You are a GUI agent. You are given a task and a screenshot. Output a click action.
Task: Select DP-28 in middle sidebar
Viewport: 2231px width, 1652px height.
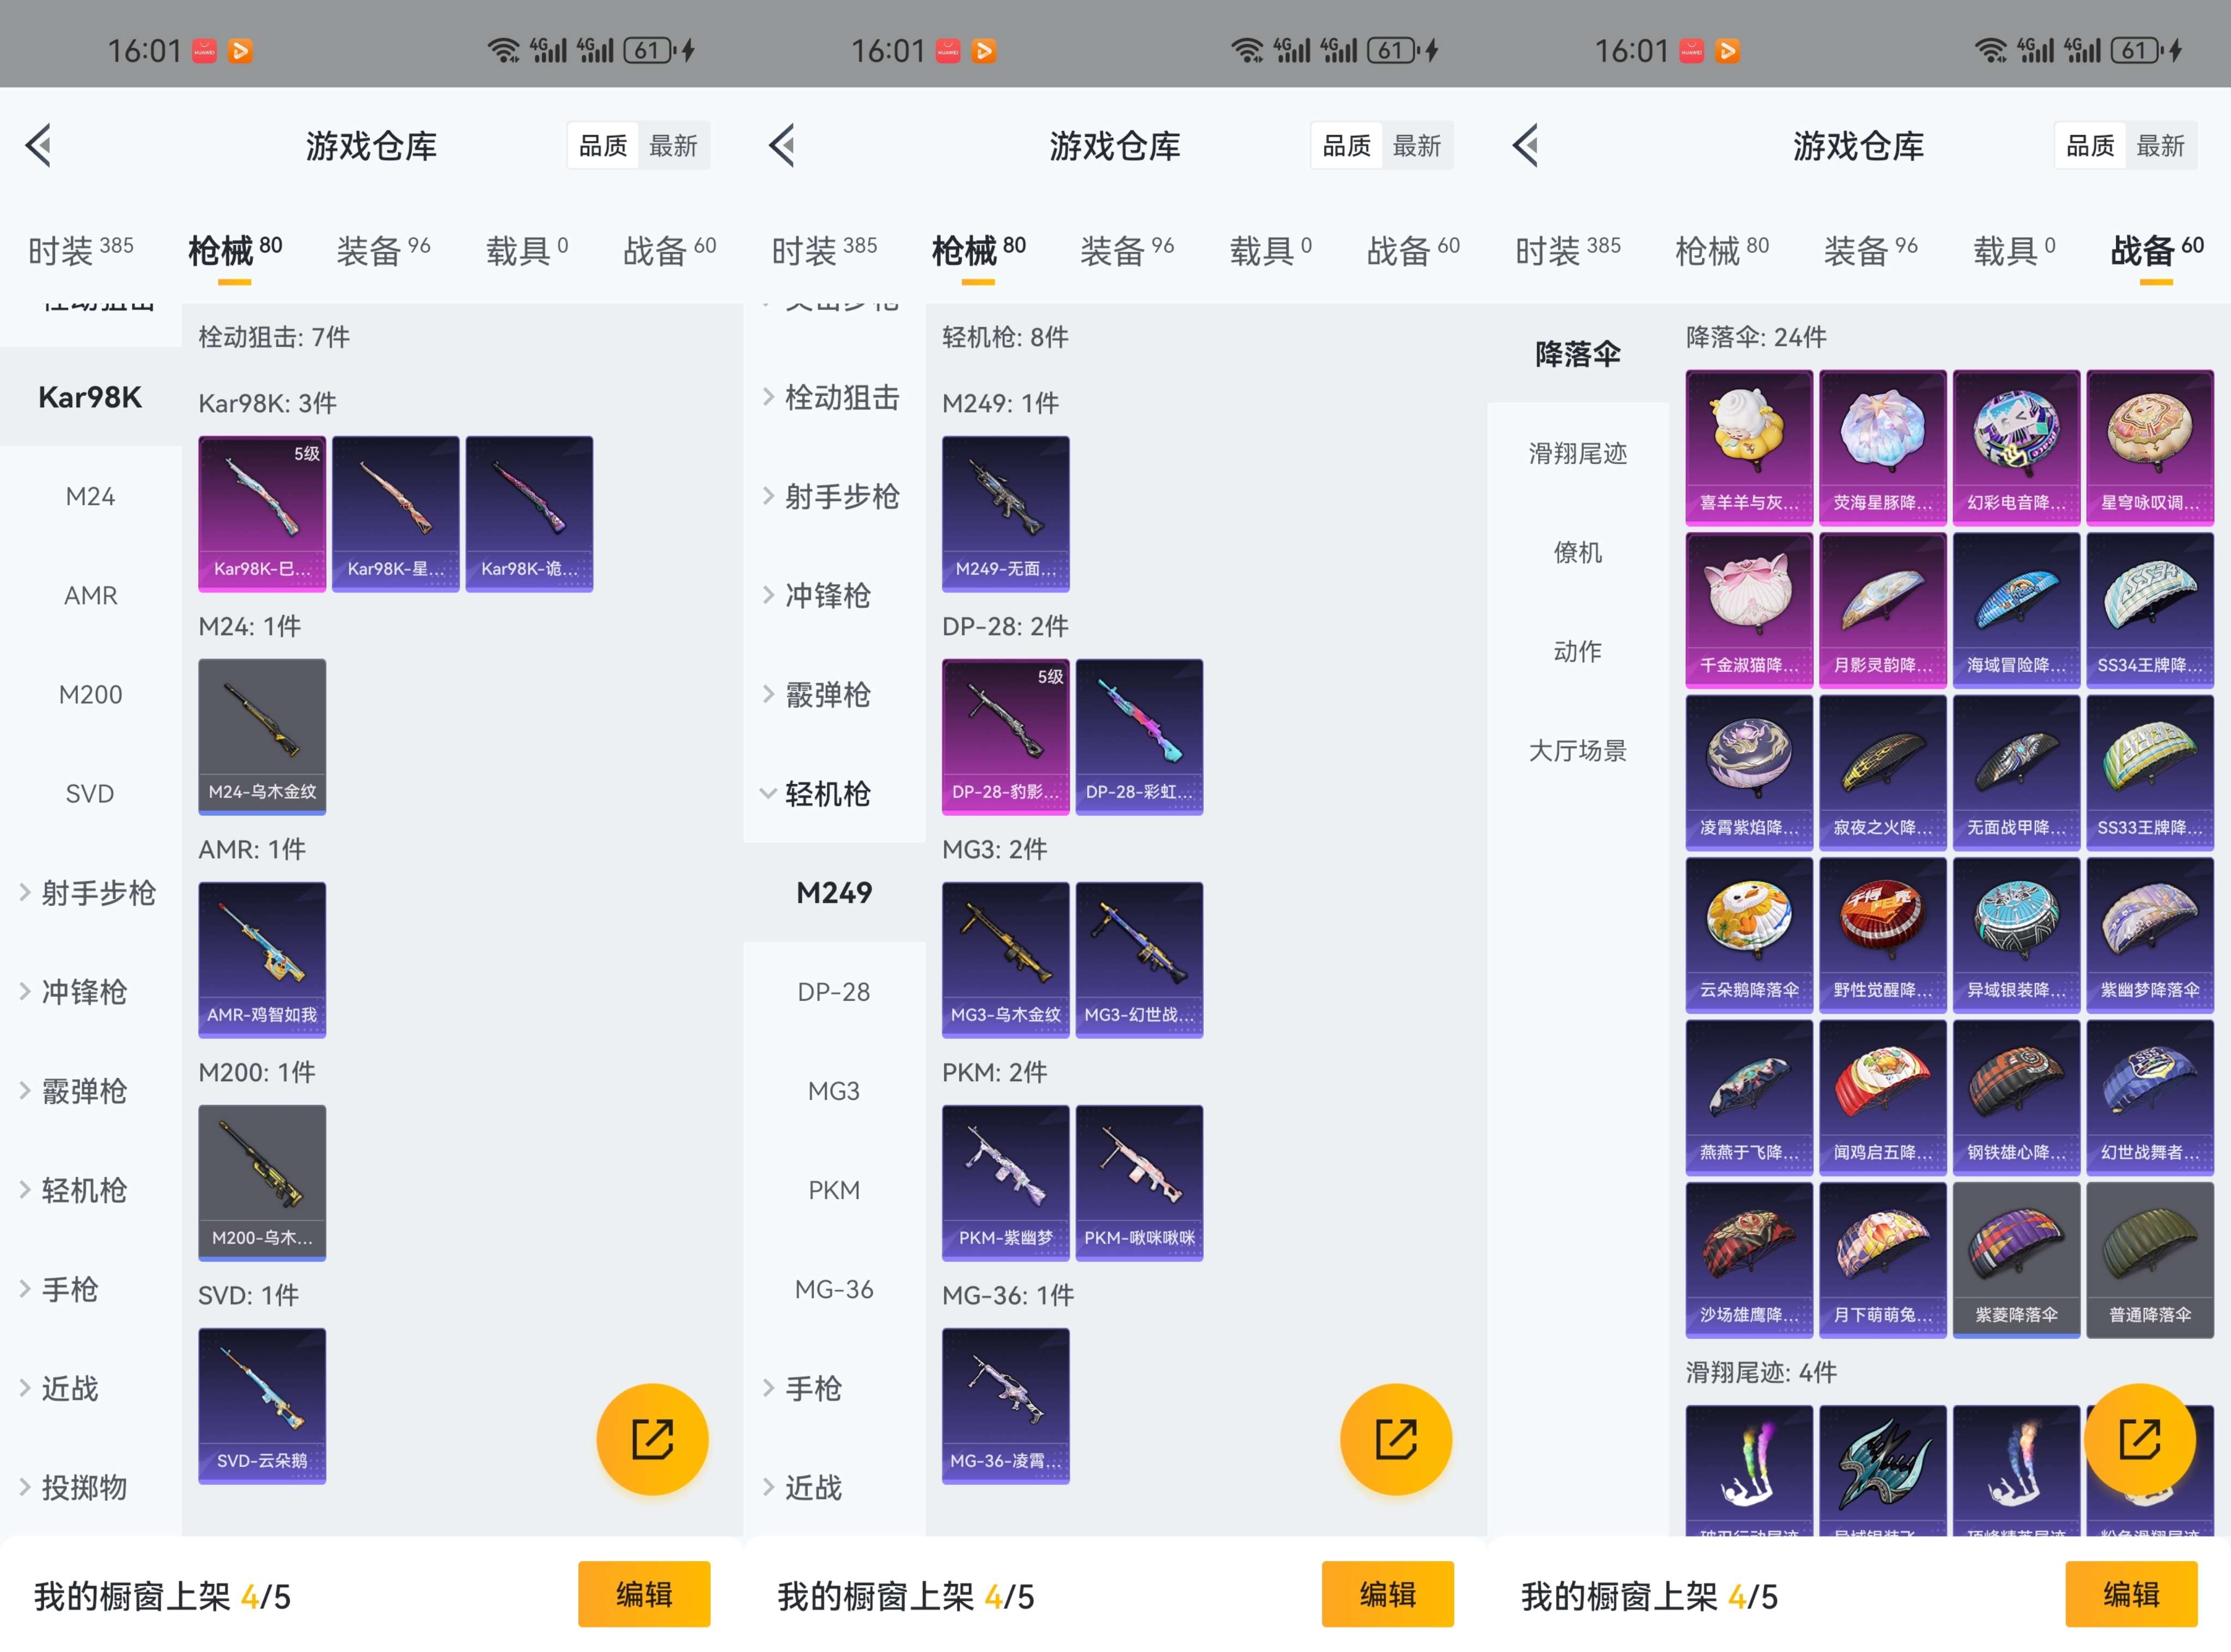[833, 992]
